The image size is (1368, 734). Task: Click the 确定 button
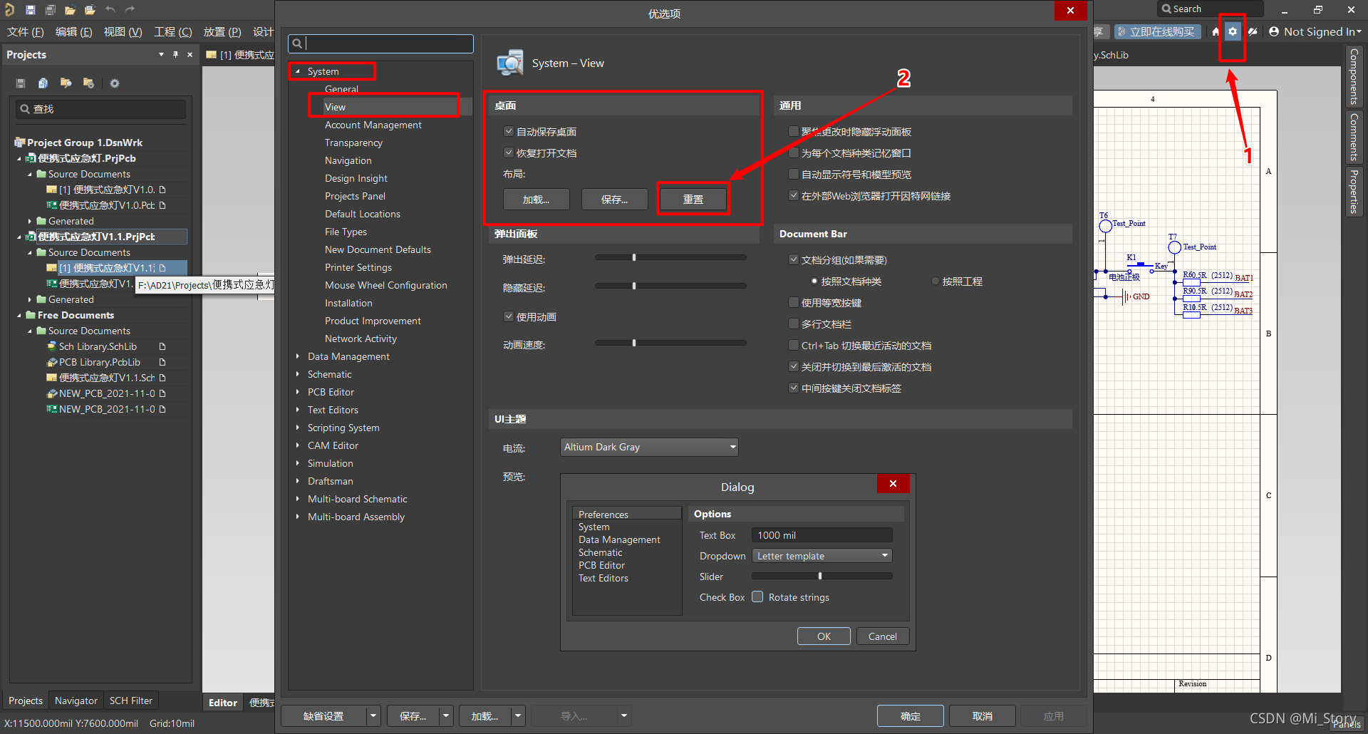tap(910, 715)
